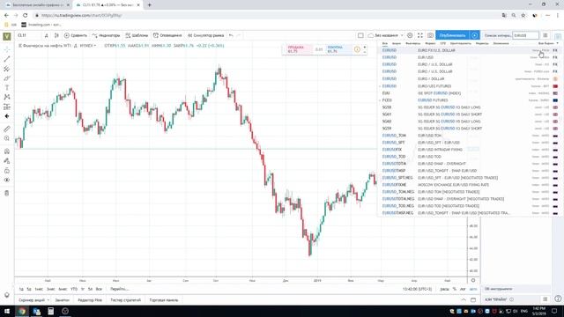This screenshot has height=317, width=564.
Task: Open the chart interval selector
Action: click(47, 35)
